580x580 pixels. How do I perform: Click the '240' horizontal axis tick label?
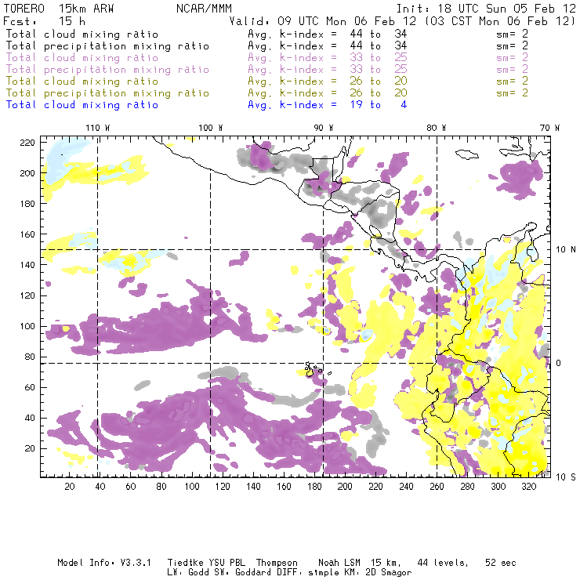406,487
